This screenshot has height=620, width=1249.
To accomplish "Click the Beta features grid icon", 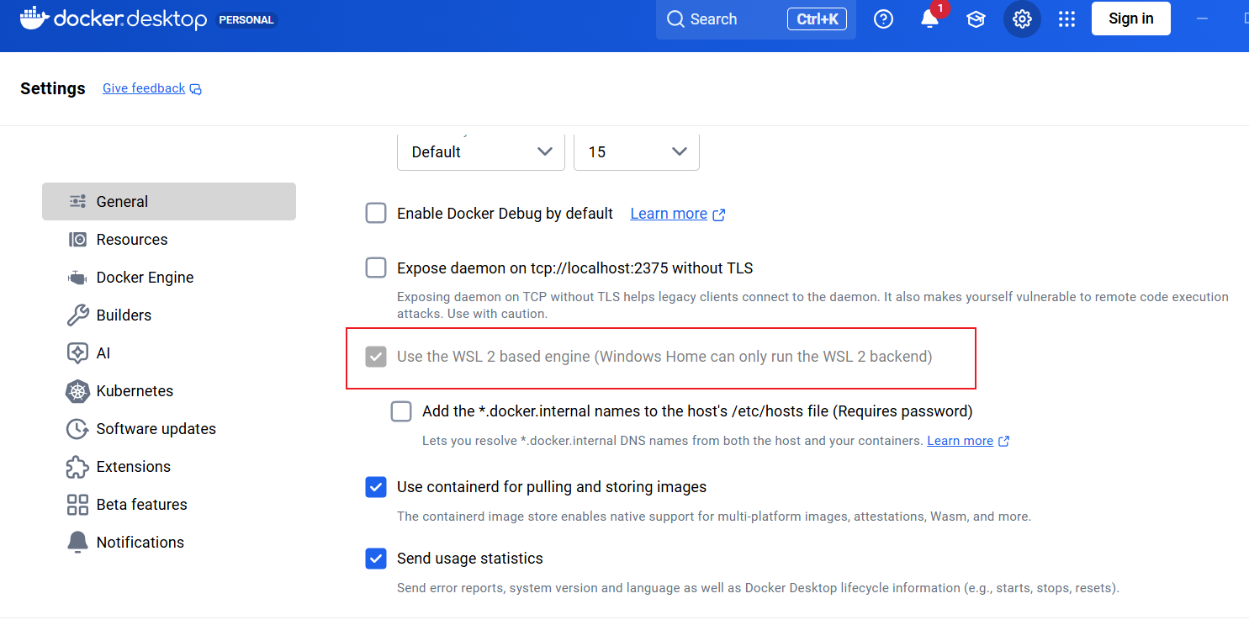I will coord(77,505).
